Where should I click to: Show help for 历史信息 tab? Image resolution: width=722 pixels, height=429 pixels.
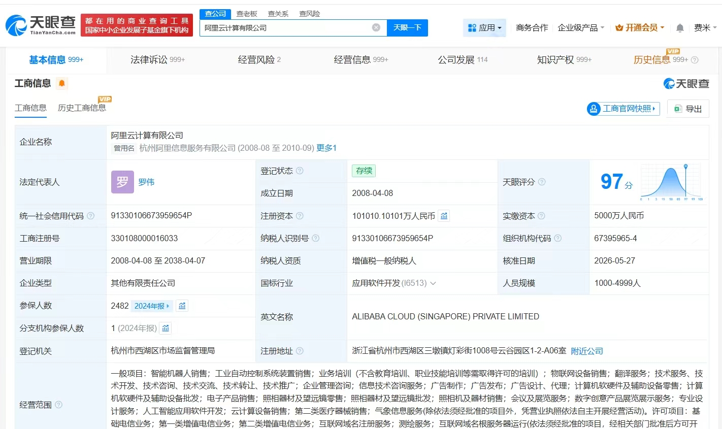point(695,60)
